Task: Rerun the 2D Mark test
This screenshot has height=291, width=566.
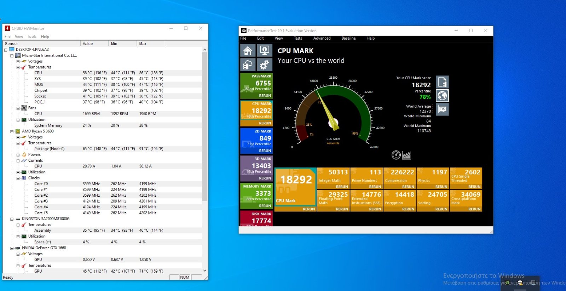Action: pos(265,151)
